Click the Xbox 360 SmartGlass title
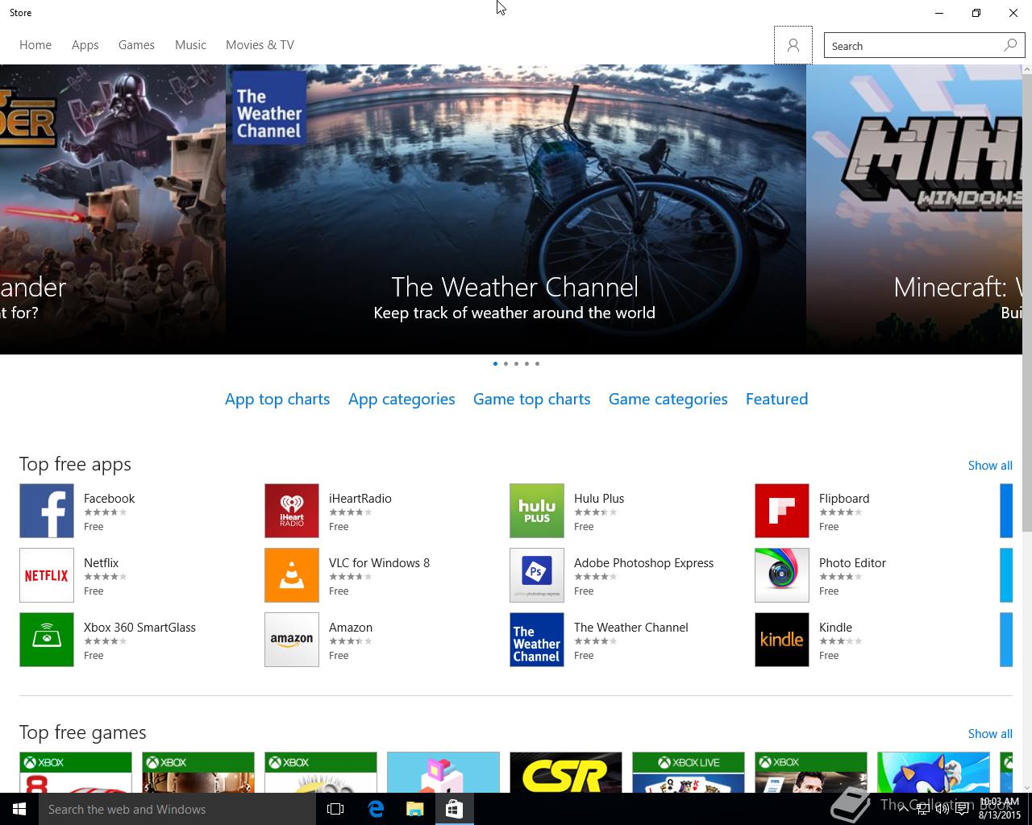 click(x=139, y=628)
